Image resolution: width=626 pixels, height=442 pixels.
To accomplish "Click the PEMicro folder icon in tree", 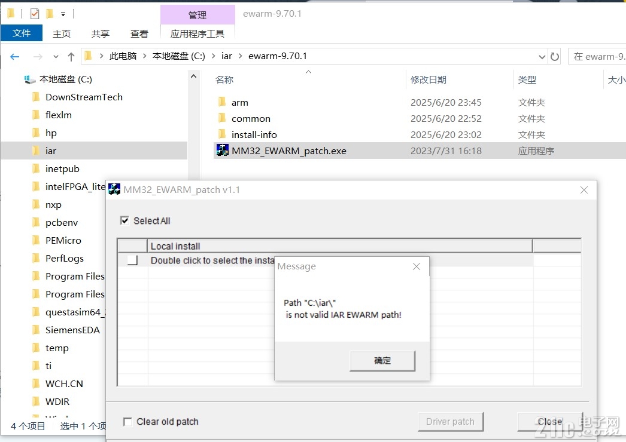I will click(x=36, y=240).
